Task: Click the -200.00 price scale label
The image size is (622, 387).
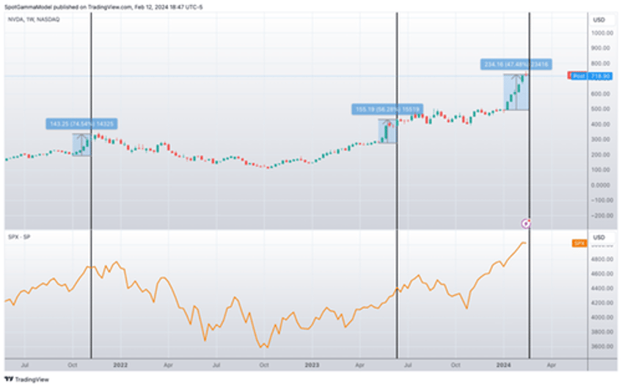Action: (x=602, y=215)
